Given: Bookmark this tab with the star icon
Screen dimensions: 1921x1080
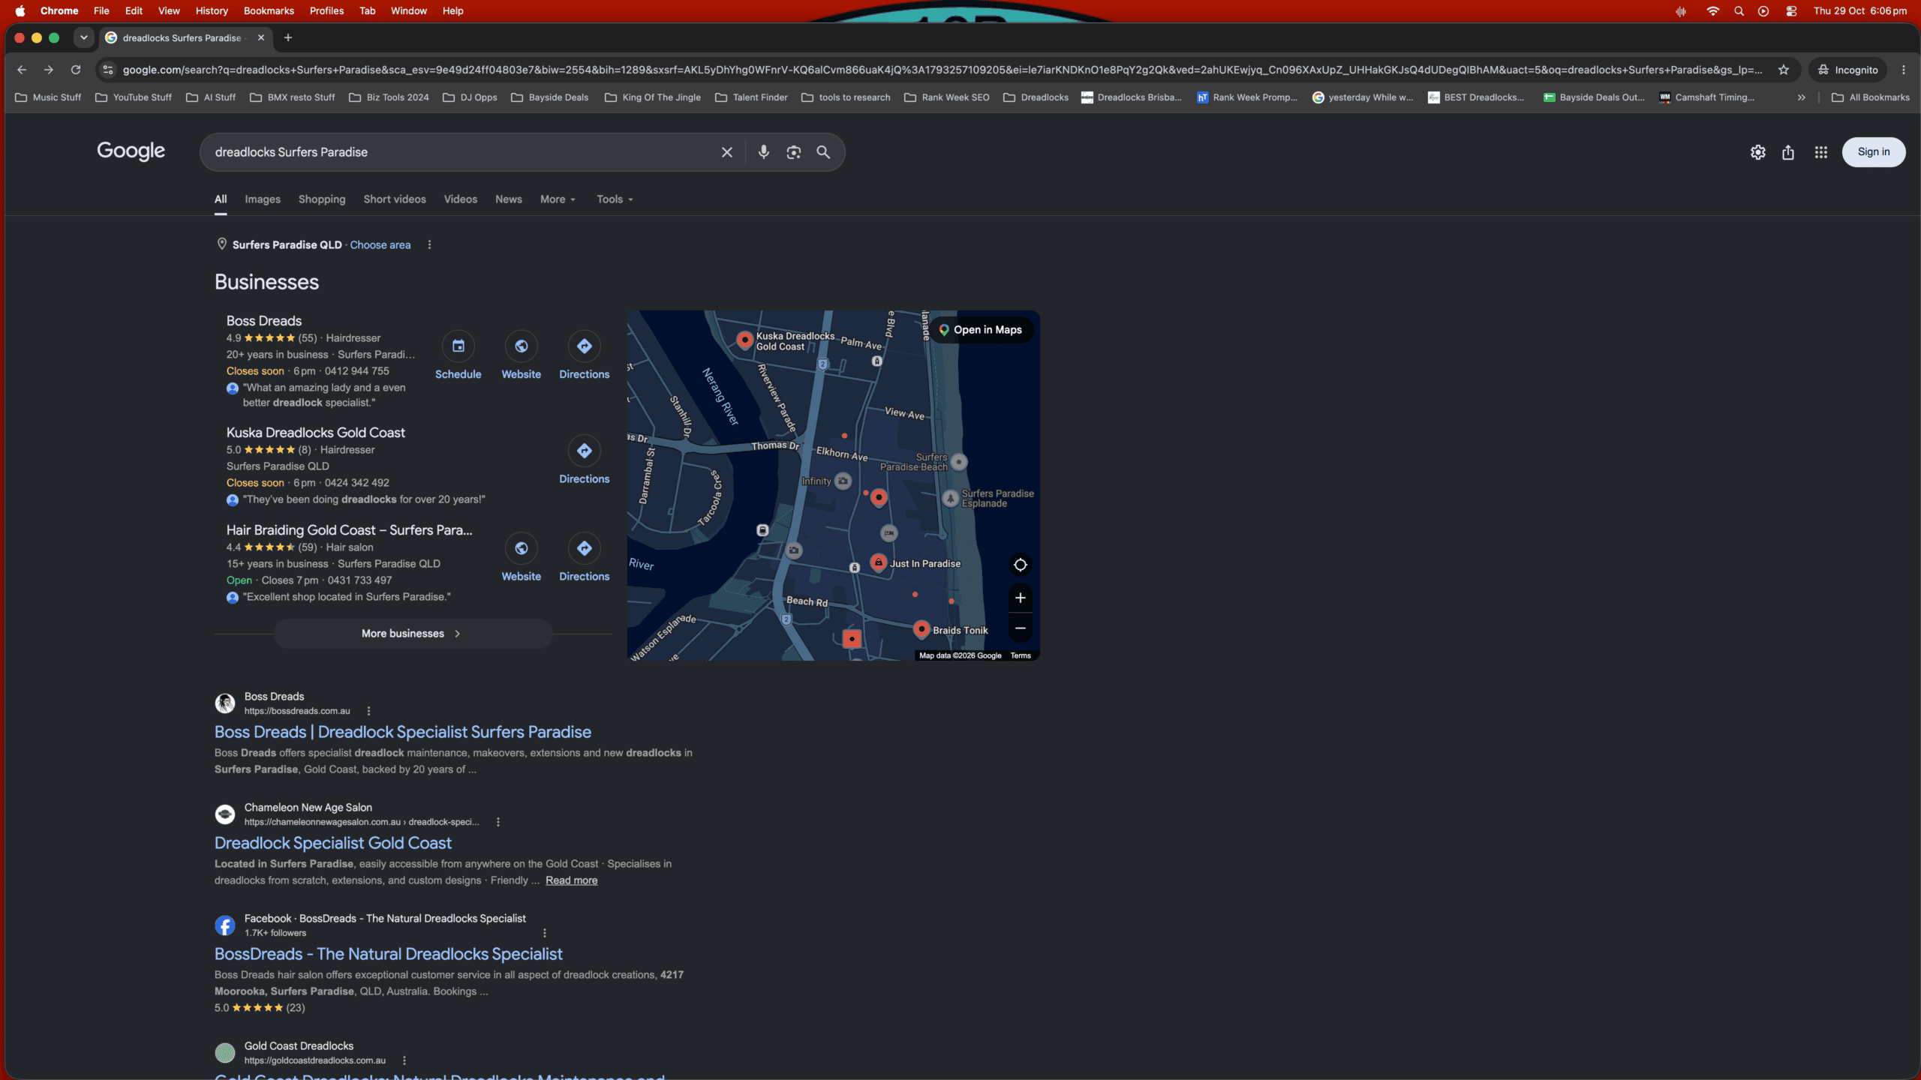Looking at the screenshot, I should tap(1784, 70).
